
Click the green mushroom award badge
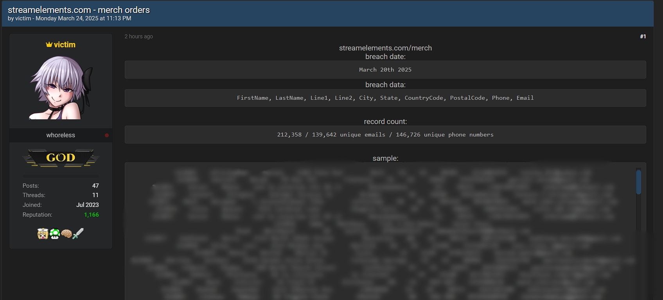point(55,234)
